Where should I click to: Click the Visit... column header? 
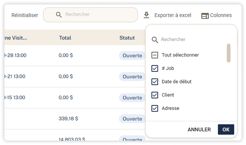tap(16, 38)
